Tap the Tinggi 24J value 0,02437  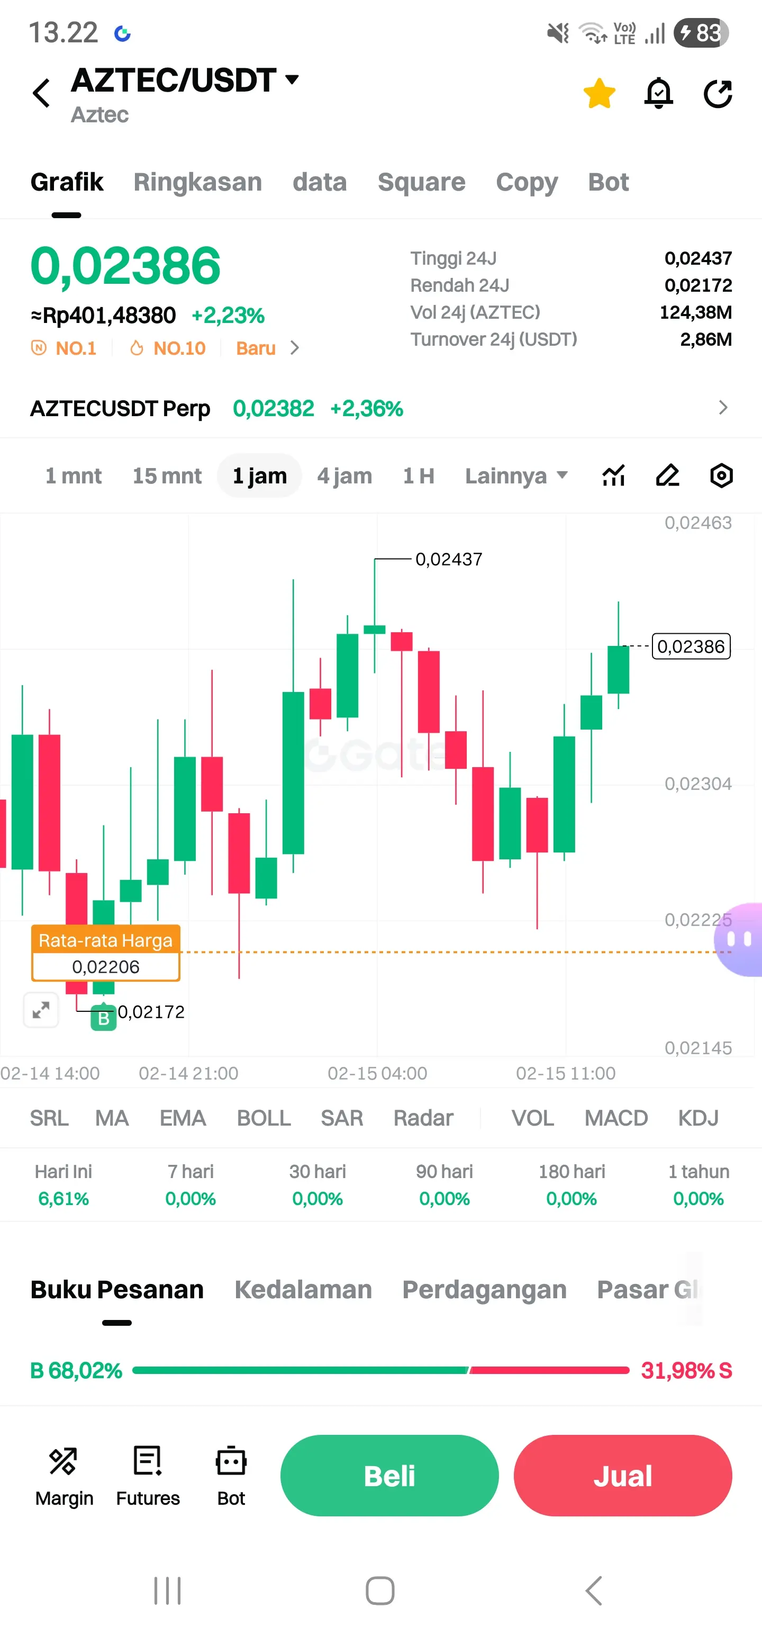coord(698,258)
